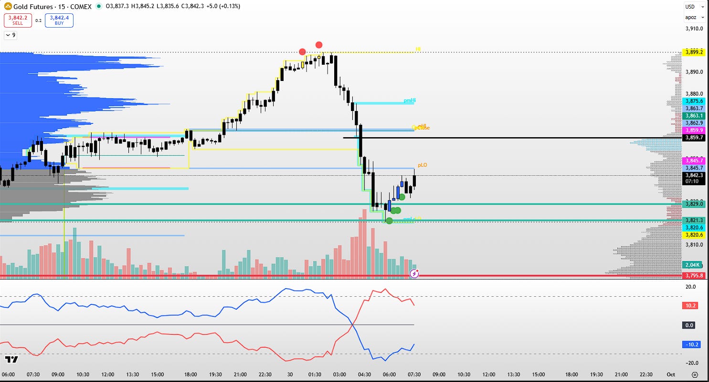
Task: Click the green market status dot
Action: point(98,6)
